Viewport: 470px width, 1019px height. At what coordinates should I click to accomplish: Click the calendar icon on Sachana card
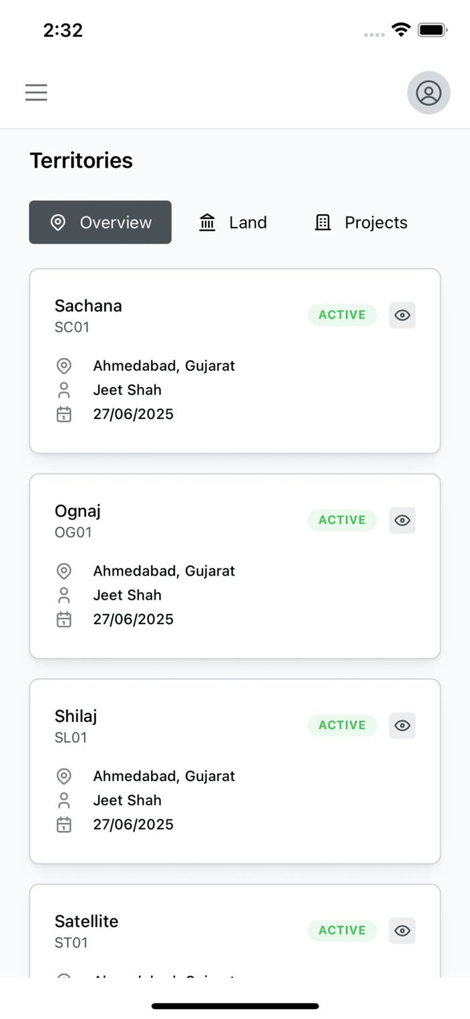tap(64, 414)
